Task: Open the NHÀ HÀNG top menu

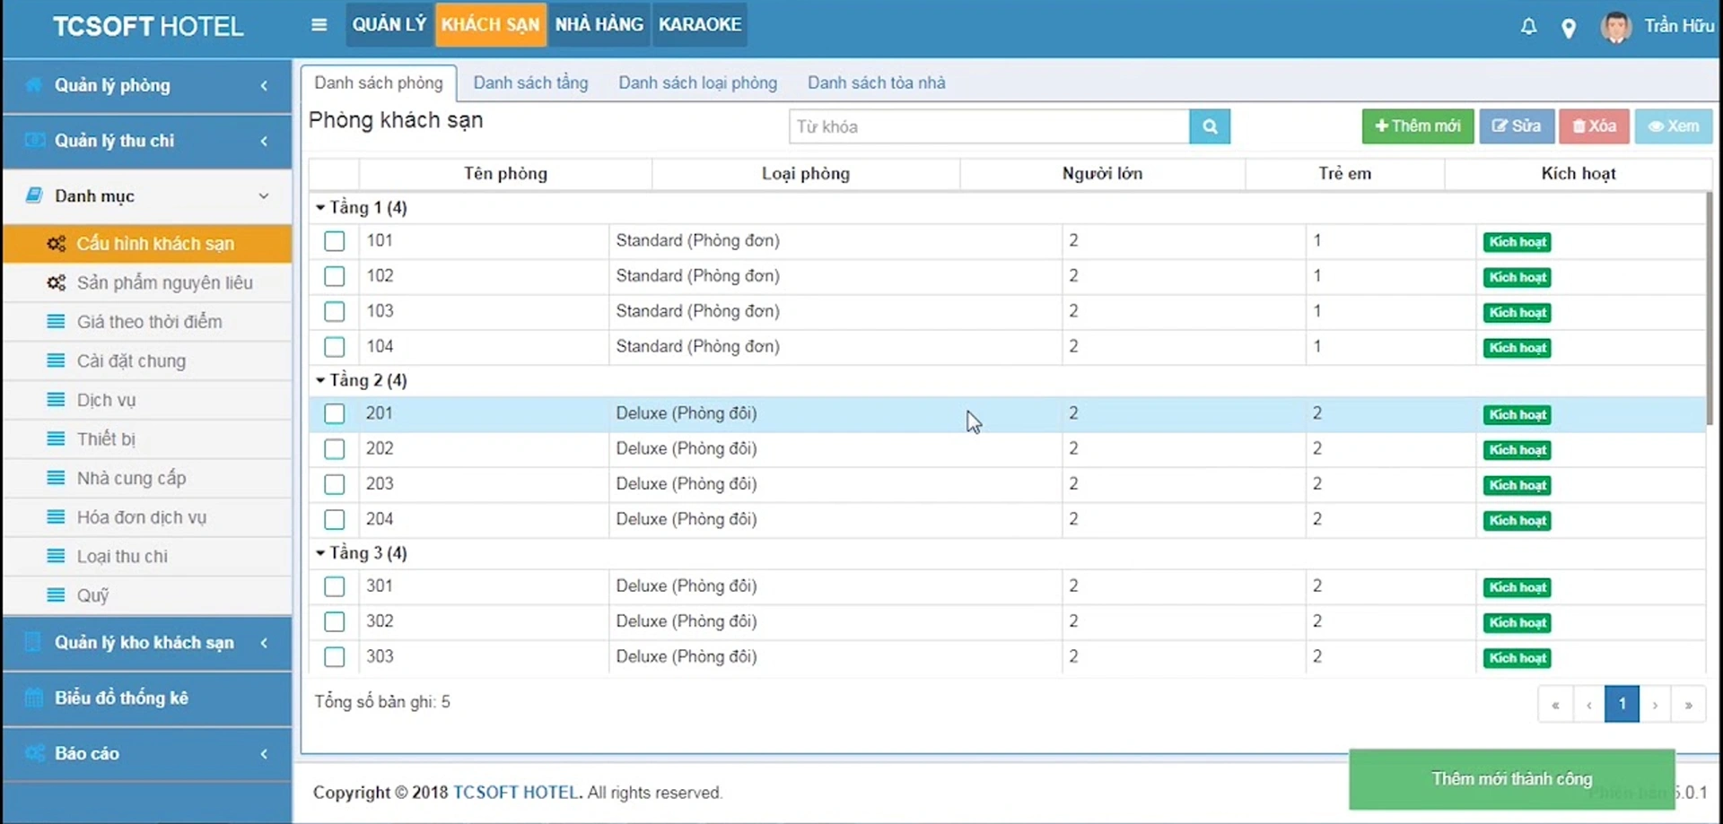Action: pyautogui.click(x=599, y=24)
